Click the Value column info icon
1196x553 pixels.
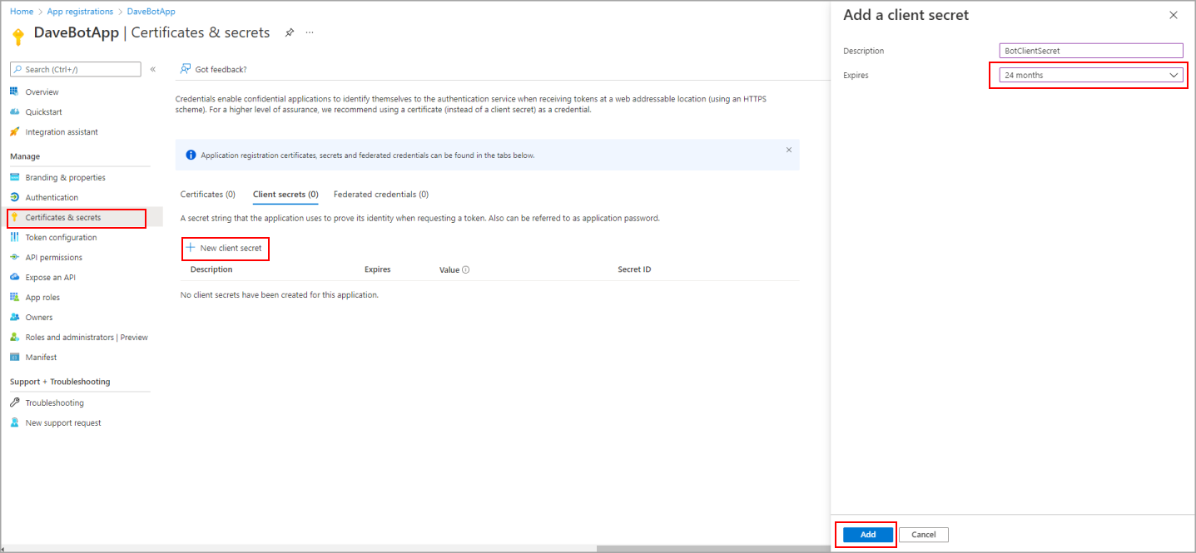(465, 269)
